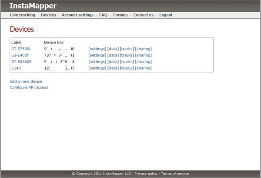View data for GT-S5360B
This screenshot has height=178, width=261.
113,62
